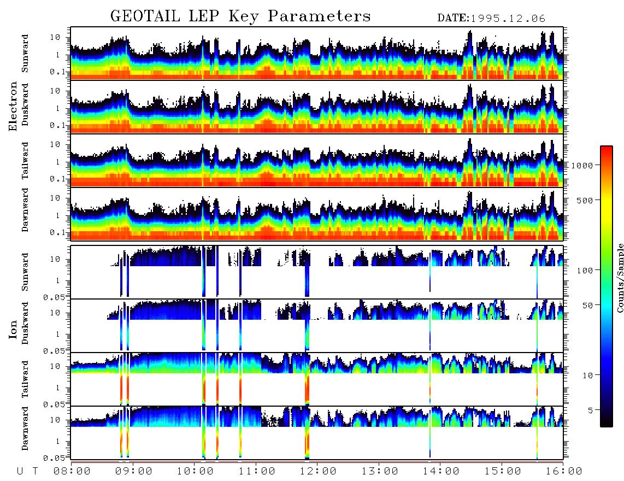Select the 'Electron' group axis label
Image resolution: width=624 pixels, height=481 pixels.
[13, 106]
